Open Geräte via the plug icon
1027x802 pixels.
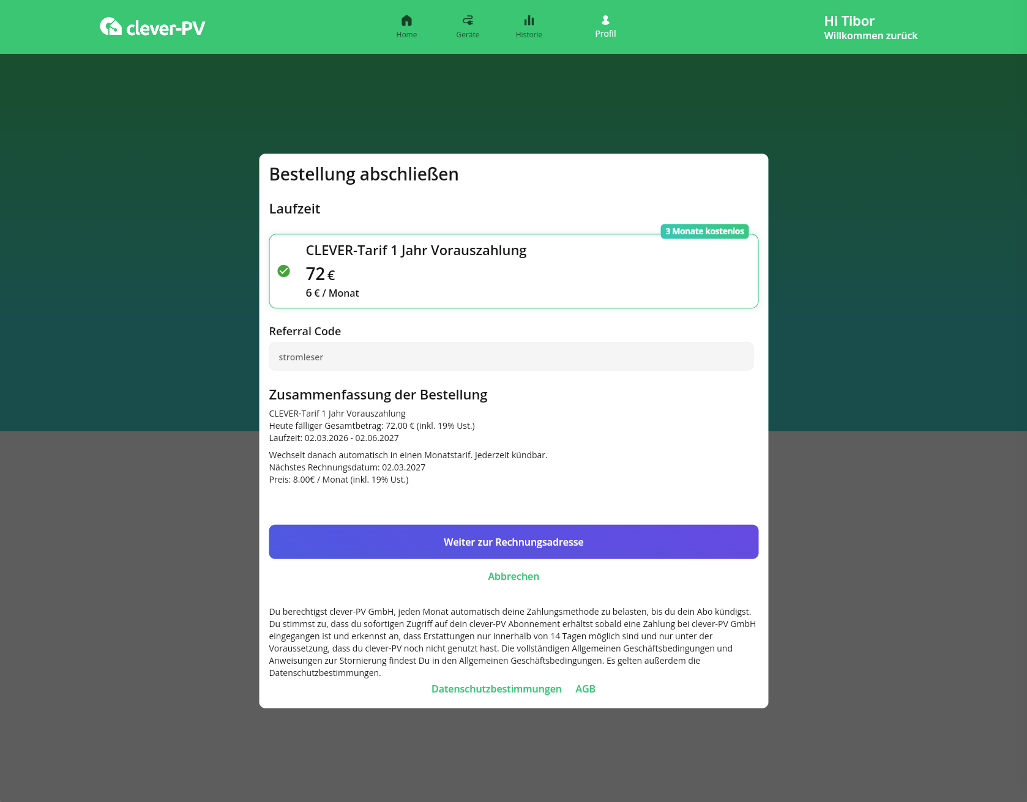(468, 20)
